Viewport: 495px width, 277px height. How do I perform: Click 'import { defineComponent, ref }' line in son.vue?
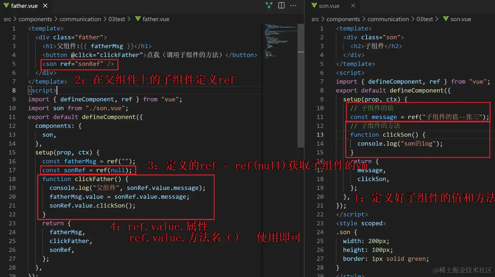[x=413, y=82]
